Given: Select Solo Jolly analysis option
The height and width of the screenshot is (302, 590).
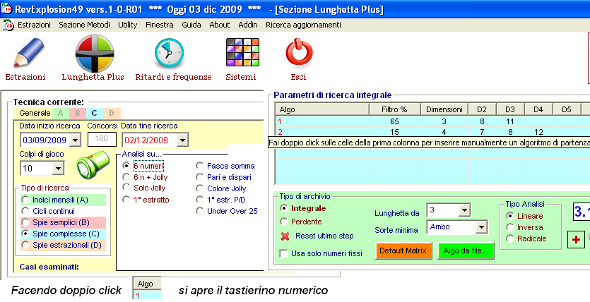Looking at the screenshot, I should click(x=126, y=188).
